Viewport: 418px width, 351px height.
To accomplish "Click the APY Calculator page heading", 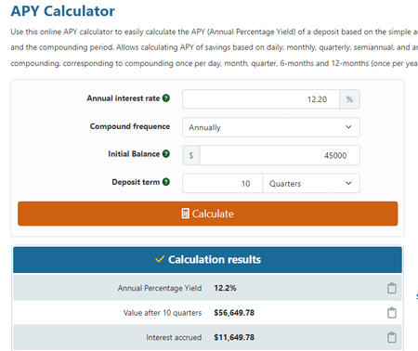I will coord(63,11).
